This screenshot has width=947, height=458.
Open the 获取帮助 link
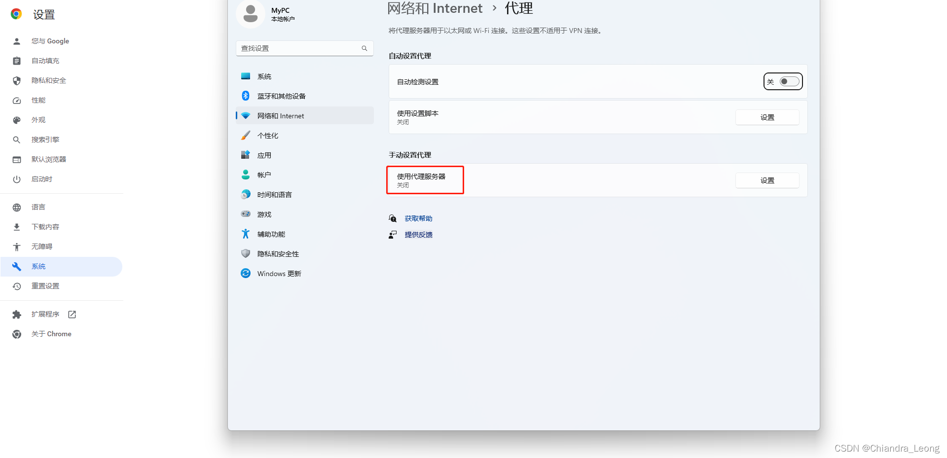pyautogui.click(x=418, y=218)
